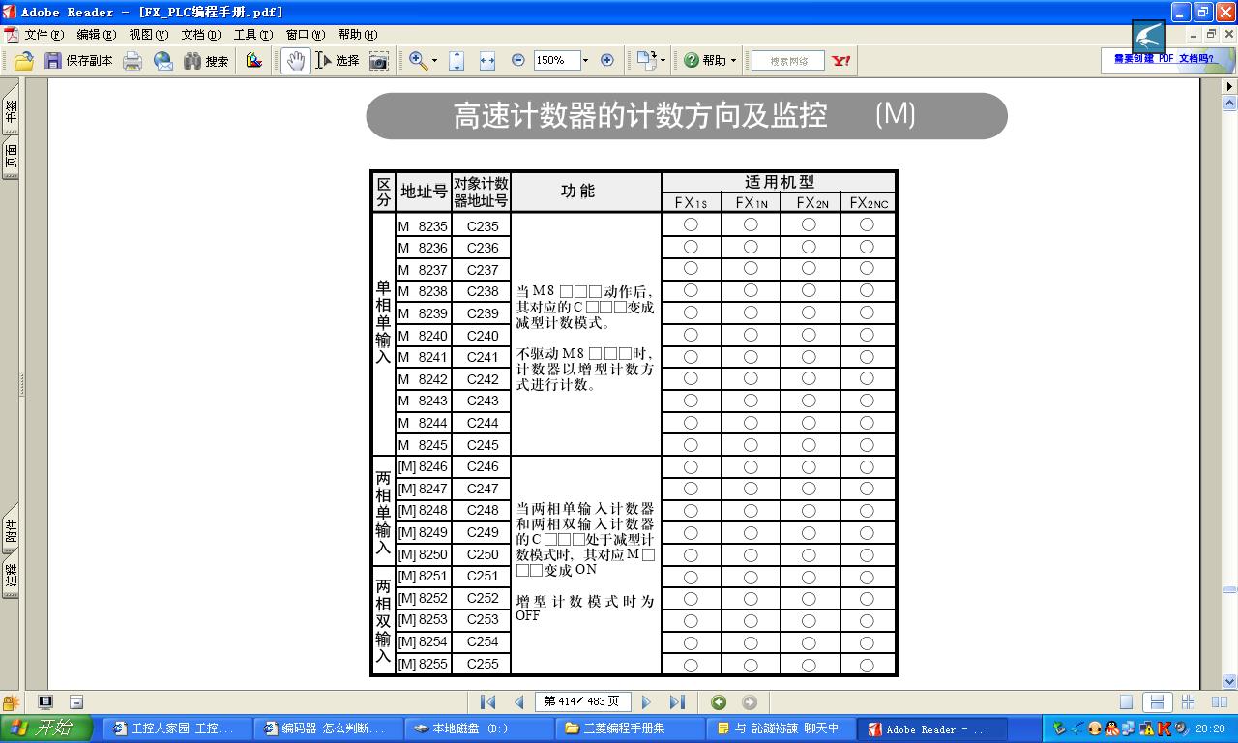Open the zoom percentage dropdown
Viewport: 1238px width, 743px height.
point(585,60)
